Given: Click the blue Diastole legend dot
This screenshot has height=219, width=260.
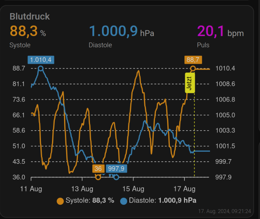Looking at the screenshot, I should (124, 201).
